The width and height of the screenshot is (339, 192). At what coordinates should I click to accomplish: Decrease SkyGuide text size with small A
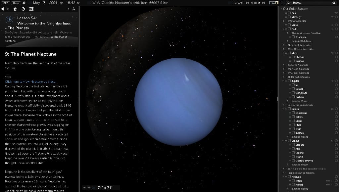coord(68,9)
